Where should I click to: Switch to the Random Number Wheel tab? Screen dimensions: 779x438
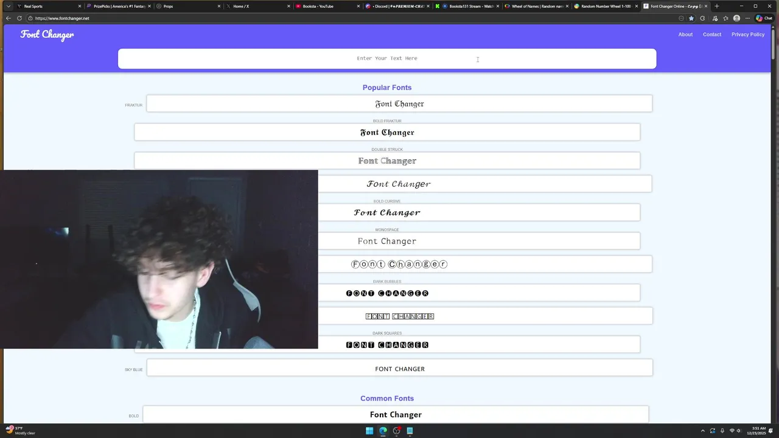pyautogui.click(x=606, y=6)
